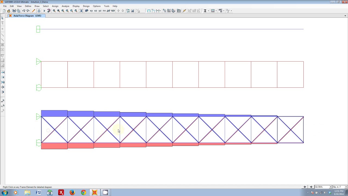Open the Define menu
348x196 pixels.
pyautogui.click(x=28, y=6)
